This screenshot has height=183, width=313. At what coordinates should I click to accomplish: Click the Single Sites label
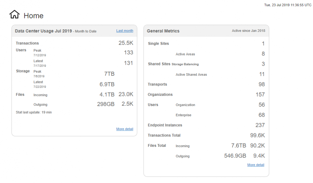(x=158, y=44)
